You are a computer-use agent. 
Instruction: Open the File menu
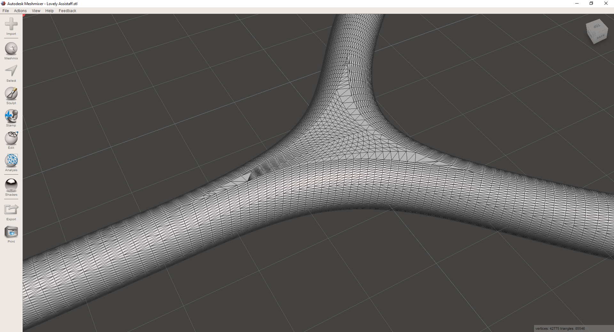6,11
